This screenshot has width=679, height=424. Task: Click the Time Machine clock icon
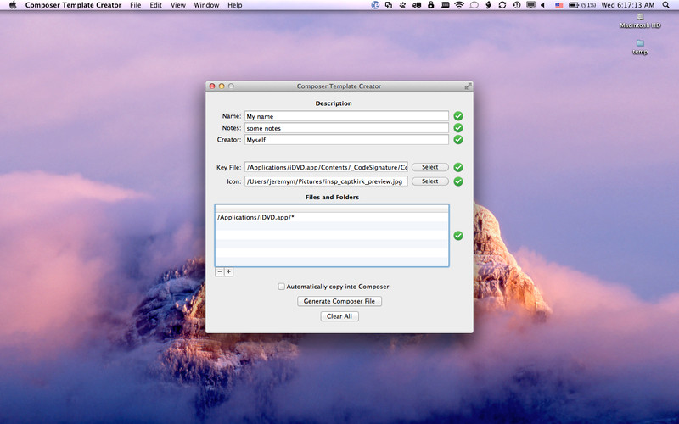(517, 5)
